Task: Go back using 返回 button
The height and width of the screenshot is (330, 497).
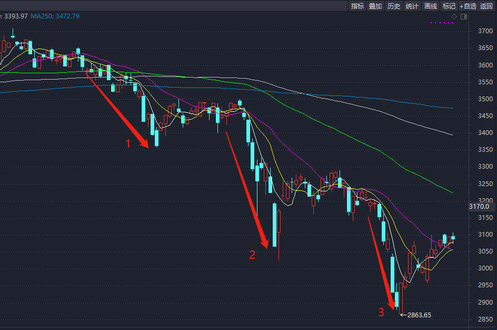Action: [486, 6]
